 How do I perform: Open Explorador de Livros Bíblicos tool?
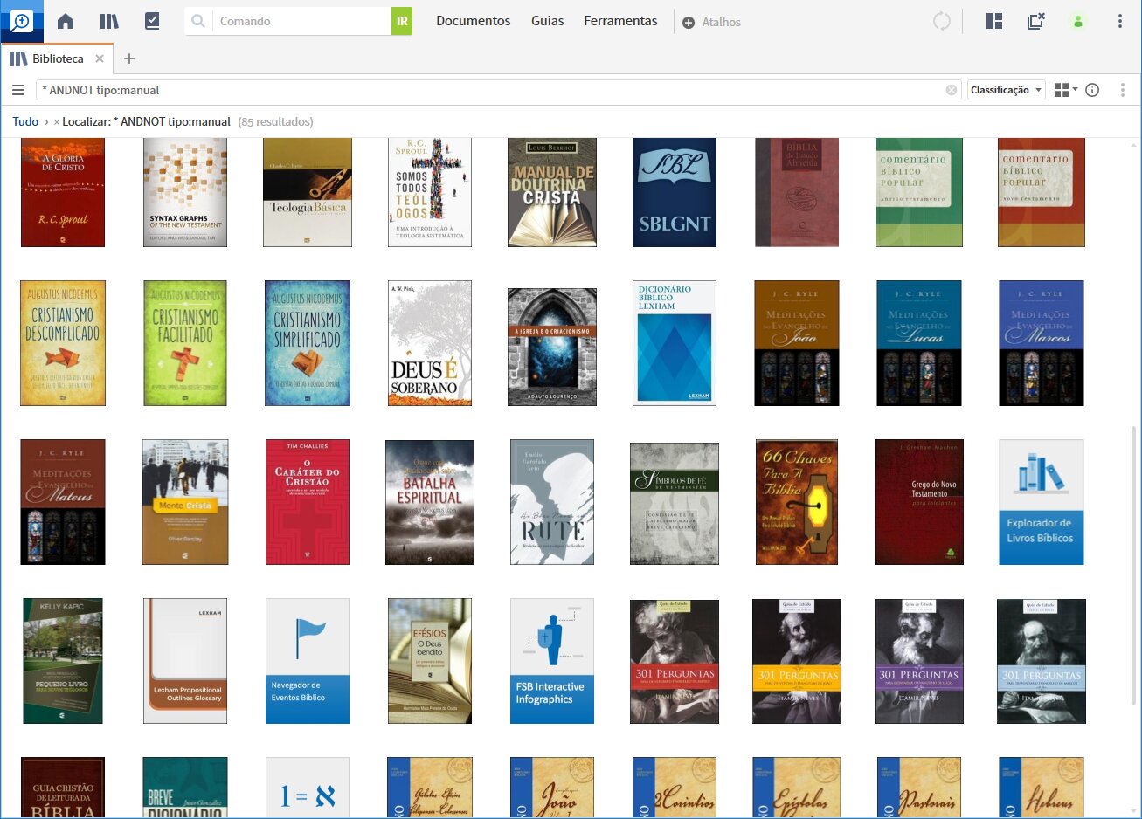(x=1042, y=502)
